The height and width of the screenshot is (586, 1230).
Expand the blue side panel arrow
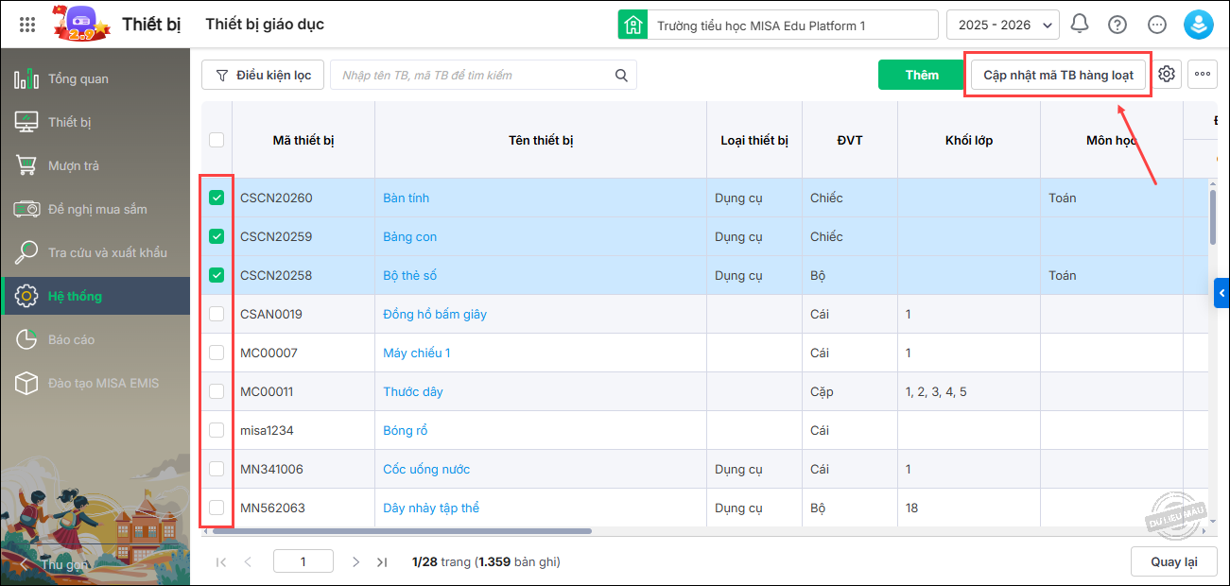click(1221, 294)
